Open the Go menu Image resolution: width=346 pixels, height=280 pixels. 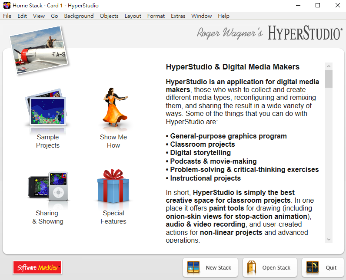(x=54, y=16)
